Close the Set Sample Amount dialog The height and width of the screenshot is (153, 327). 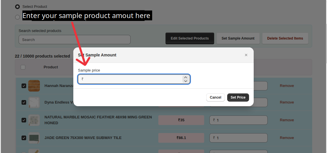(x=246, y=55)
